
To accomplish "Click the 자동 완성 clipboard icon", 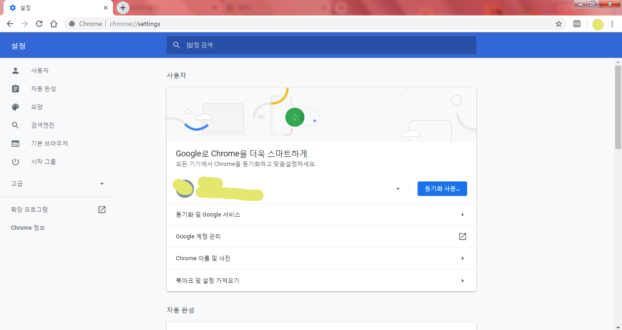I will [15, 89].
